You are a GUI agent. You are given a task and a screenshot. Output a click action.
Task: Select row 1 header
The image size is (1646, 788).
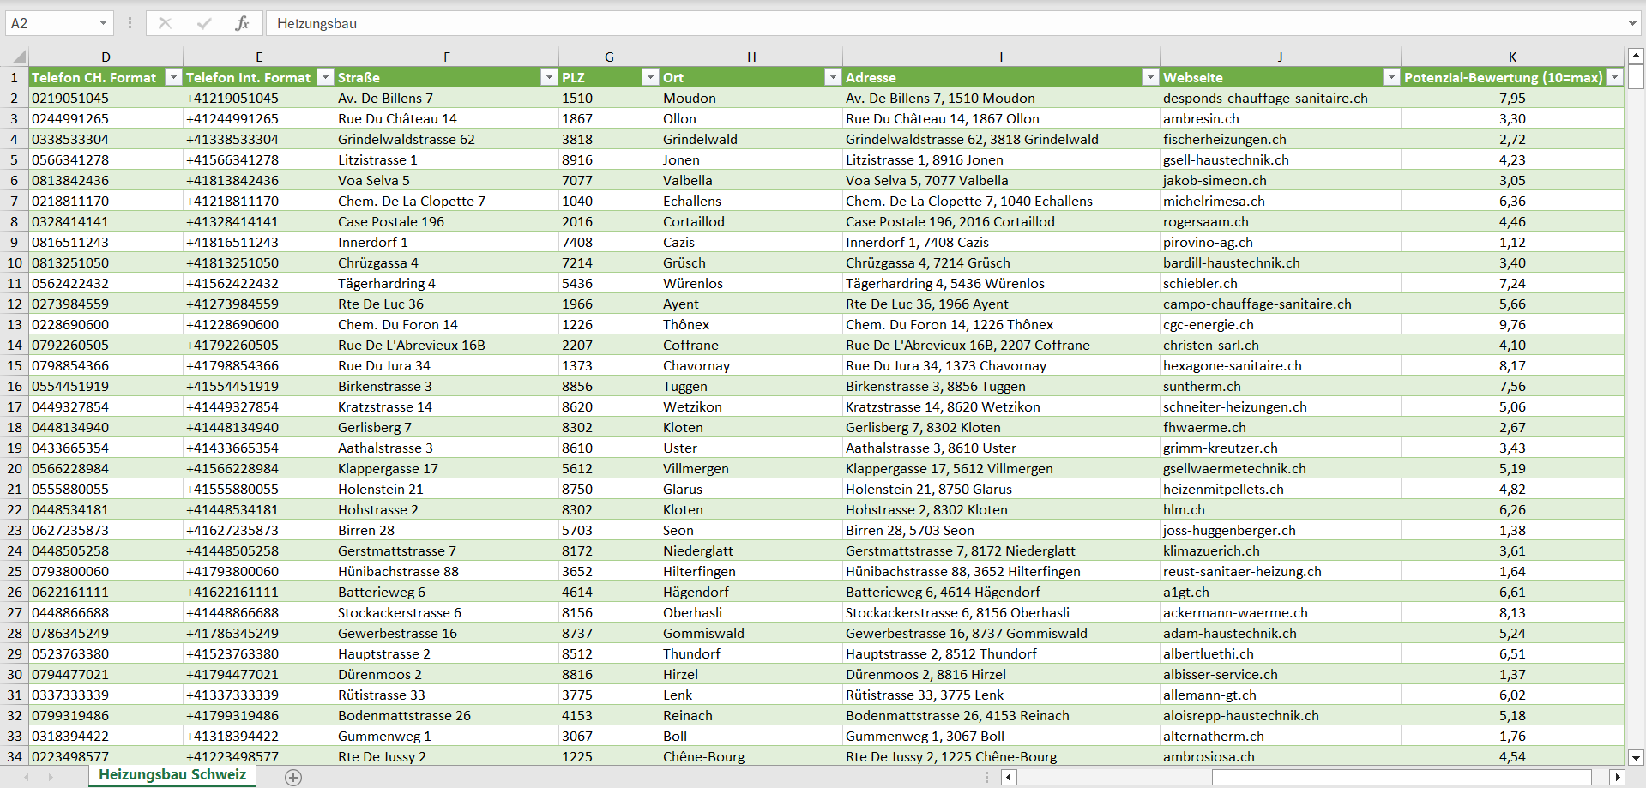tap(15, 77)
